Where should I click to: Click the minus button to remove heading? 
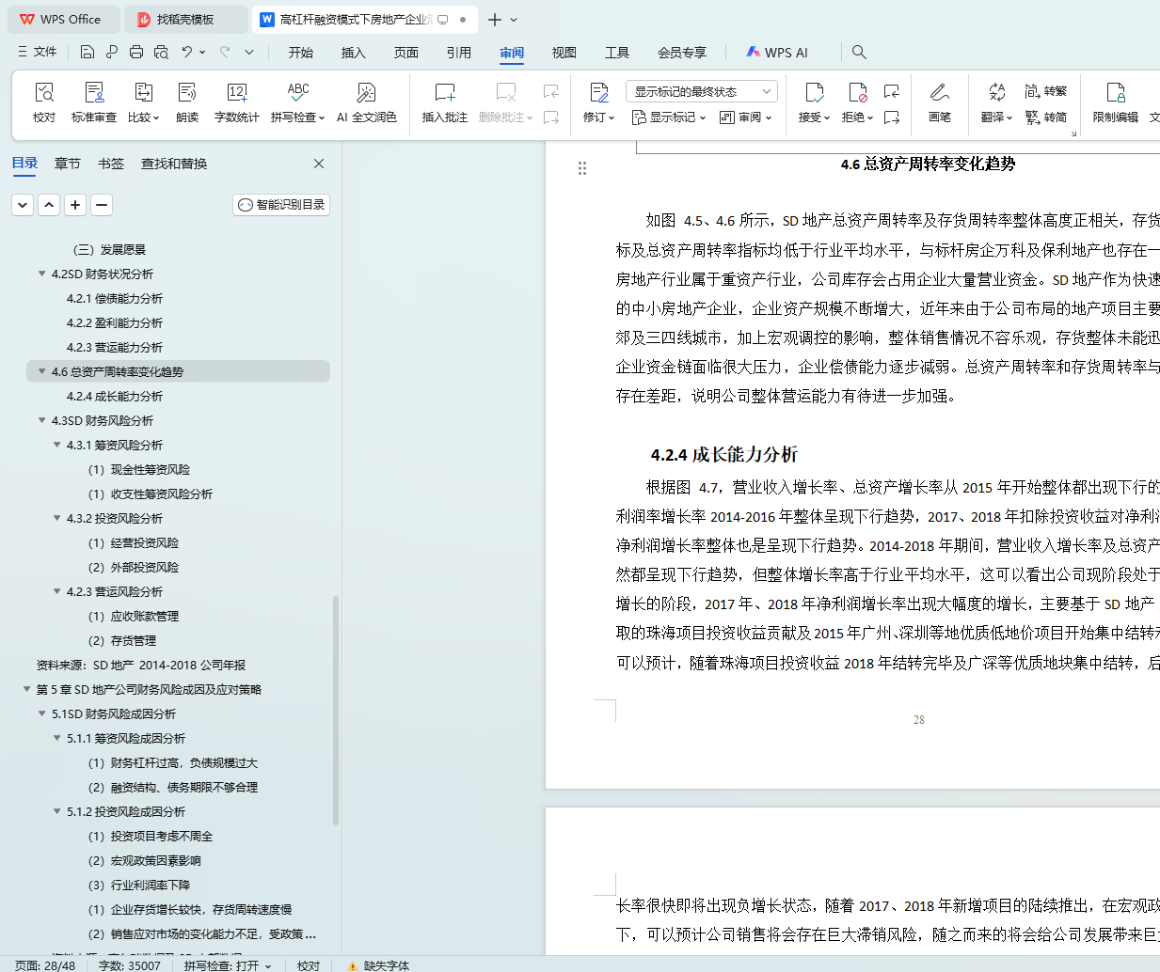pos(102,204)
